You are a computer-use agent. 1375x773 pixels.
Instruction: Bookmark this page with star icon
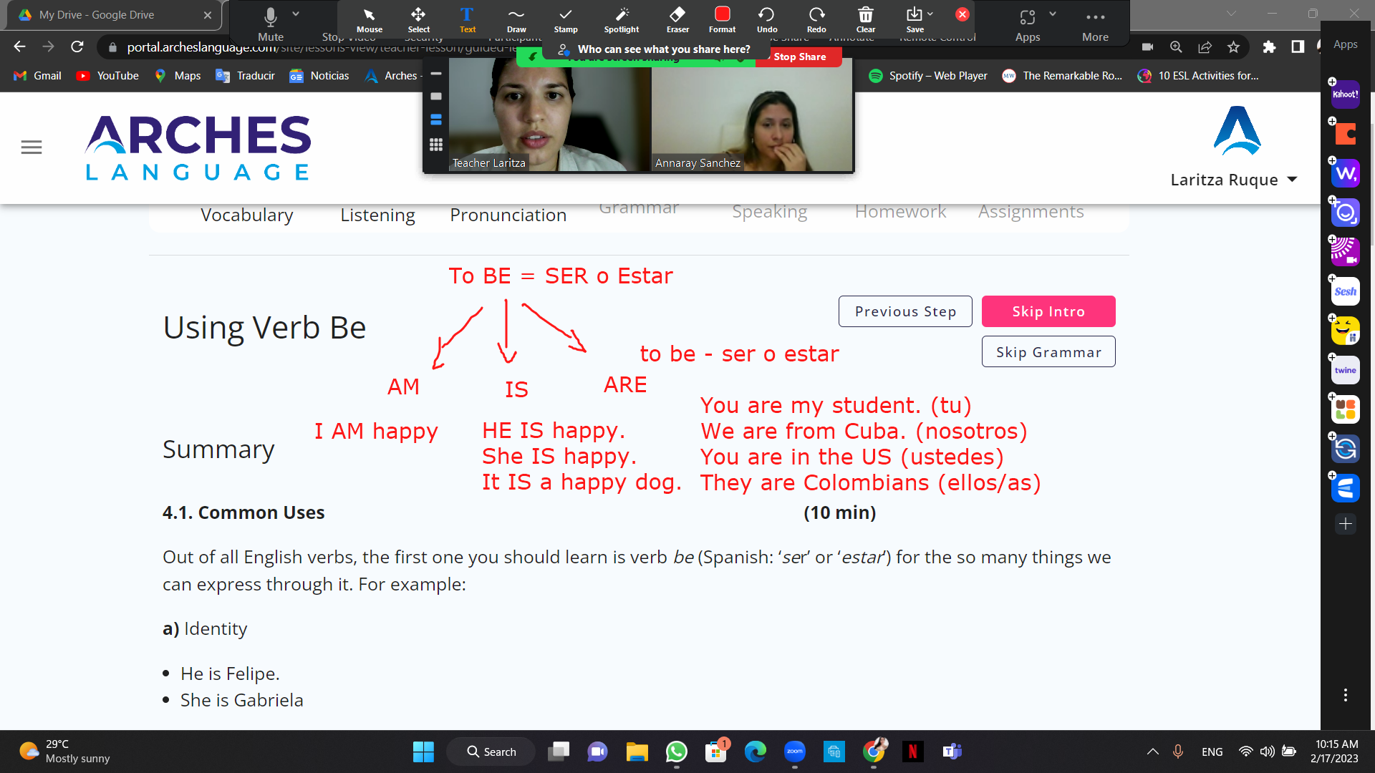pos(1233,47)
